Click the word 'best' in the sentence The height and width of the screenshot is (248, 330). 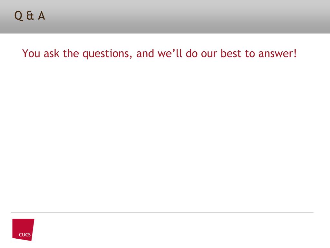pos(231,53)
